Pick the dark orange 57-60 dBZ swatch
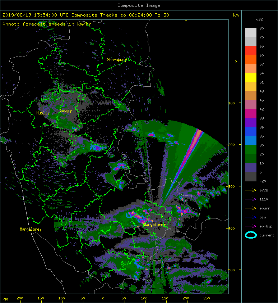This screenshot has width=278, height=303. click(251, 59)
